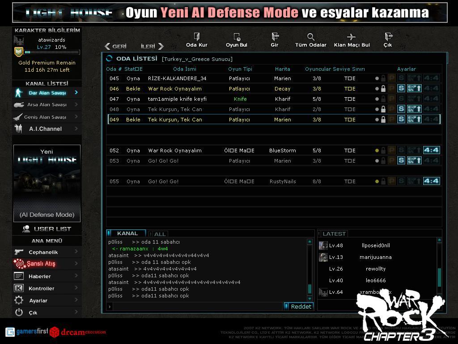Select Dar Alan Savaşı channel

point(47,93)
